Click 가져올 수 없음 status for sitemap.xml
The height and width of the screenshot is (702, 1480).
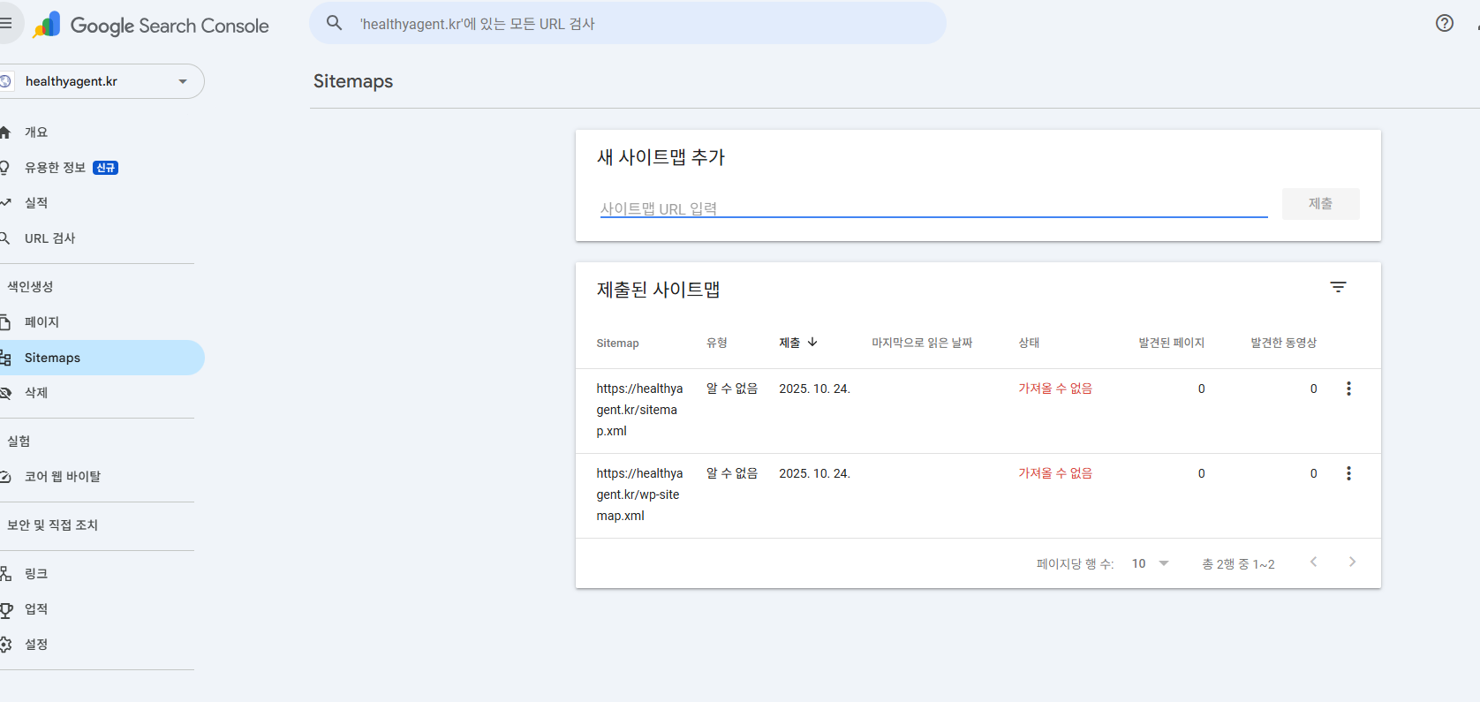(1055, 389)
